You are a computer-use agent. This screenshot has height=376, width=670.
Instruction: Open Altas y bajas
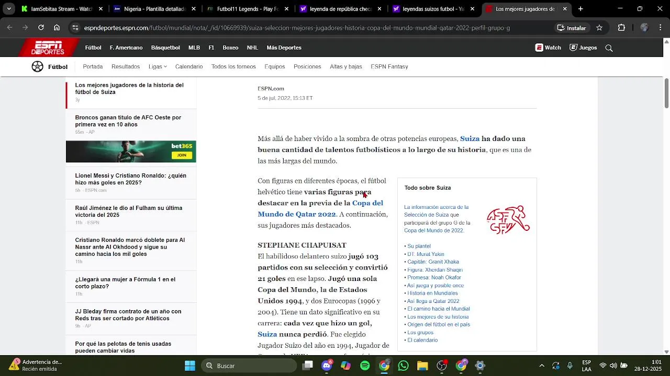pos(346,66)
